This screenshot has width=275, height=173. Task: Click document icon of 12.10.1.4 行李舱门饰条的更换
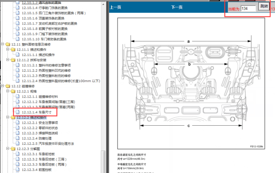[17, 7]
